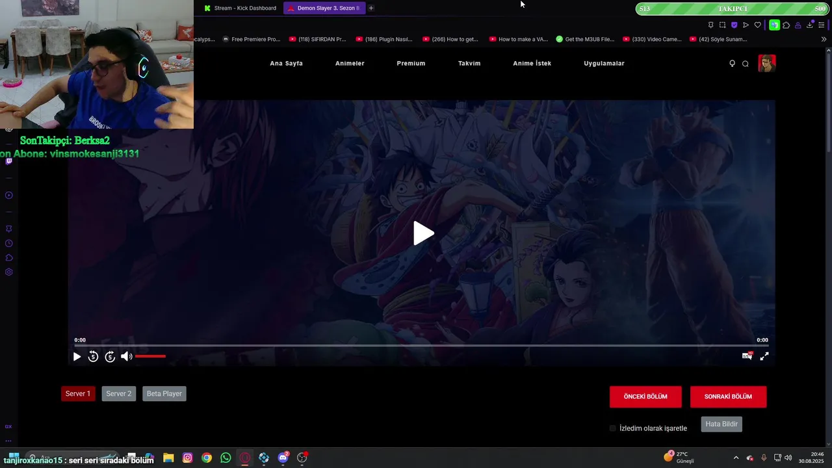832x468 pixels.
Task: Toggle the Opera ad blocker shield
Action: 734,25
